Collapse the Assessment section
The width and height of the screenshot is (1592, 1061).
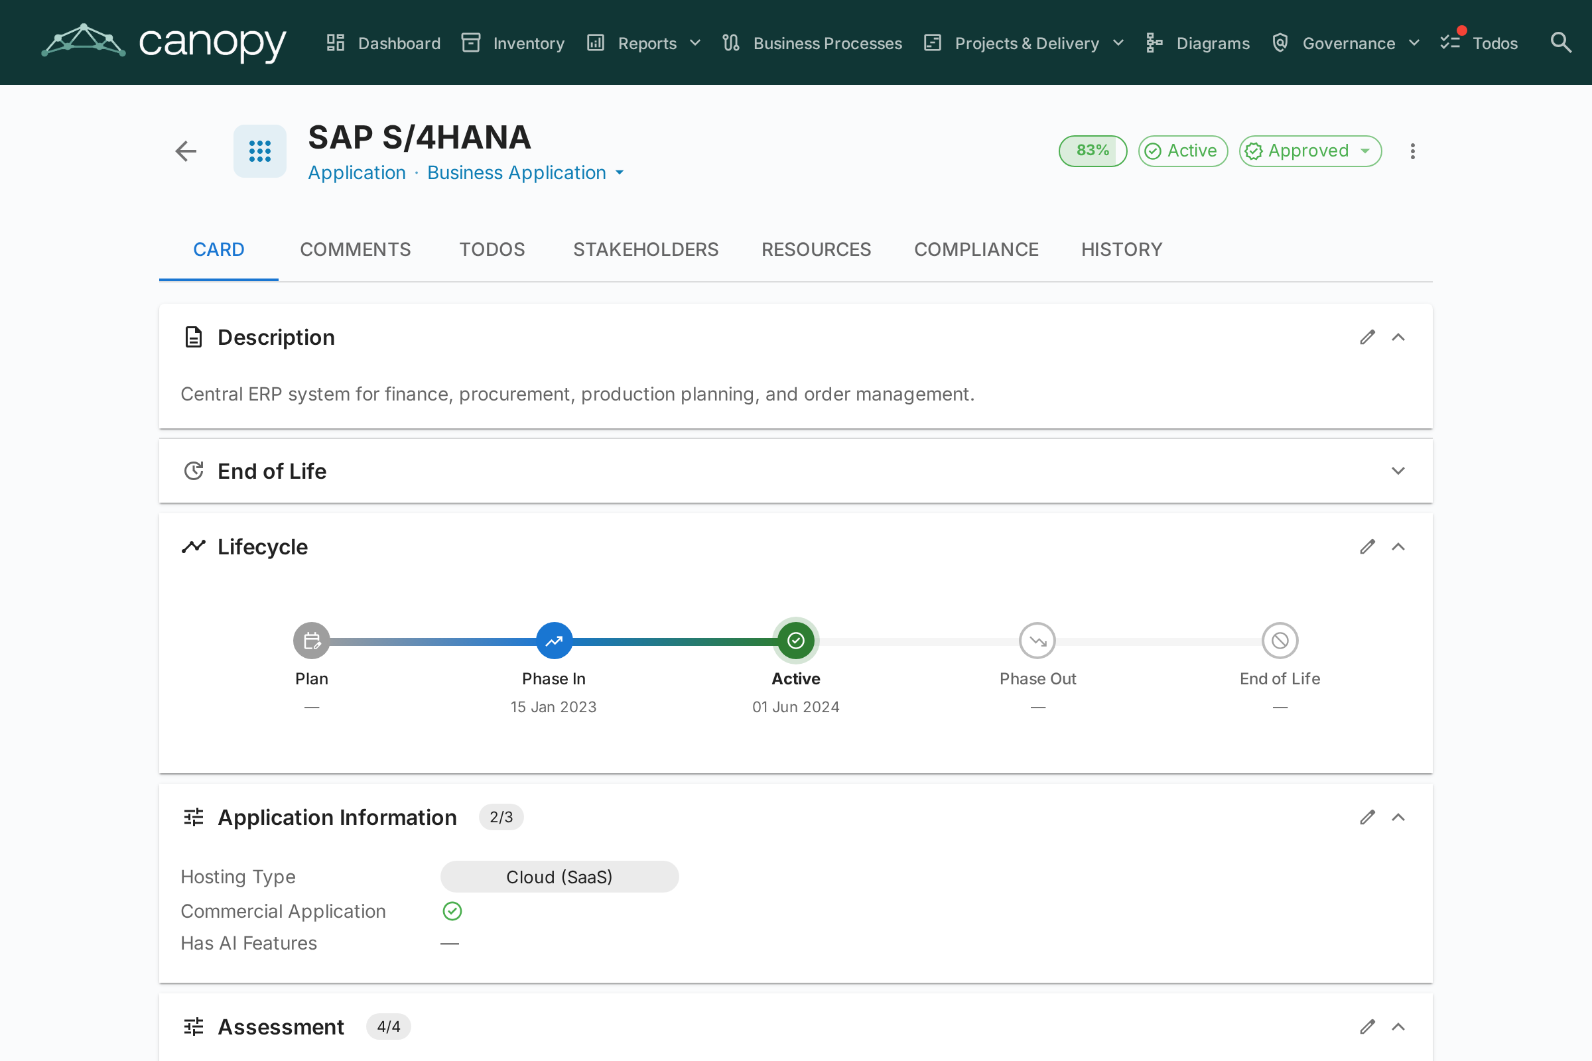[x=1398, y=1027]
